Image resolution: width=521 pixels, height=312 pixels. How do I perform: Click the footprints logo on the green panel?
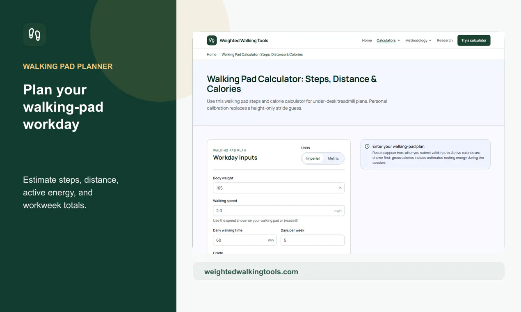34,34
